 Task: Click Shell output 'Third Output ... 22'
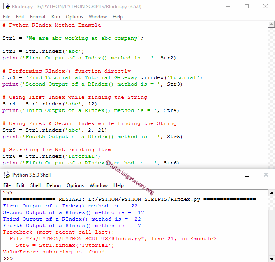[72, 219]
